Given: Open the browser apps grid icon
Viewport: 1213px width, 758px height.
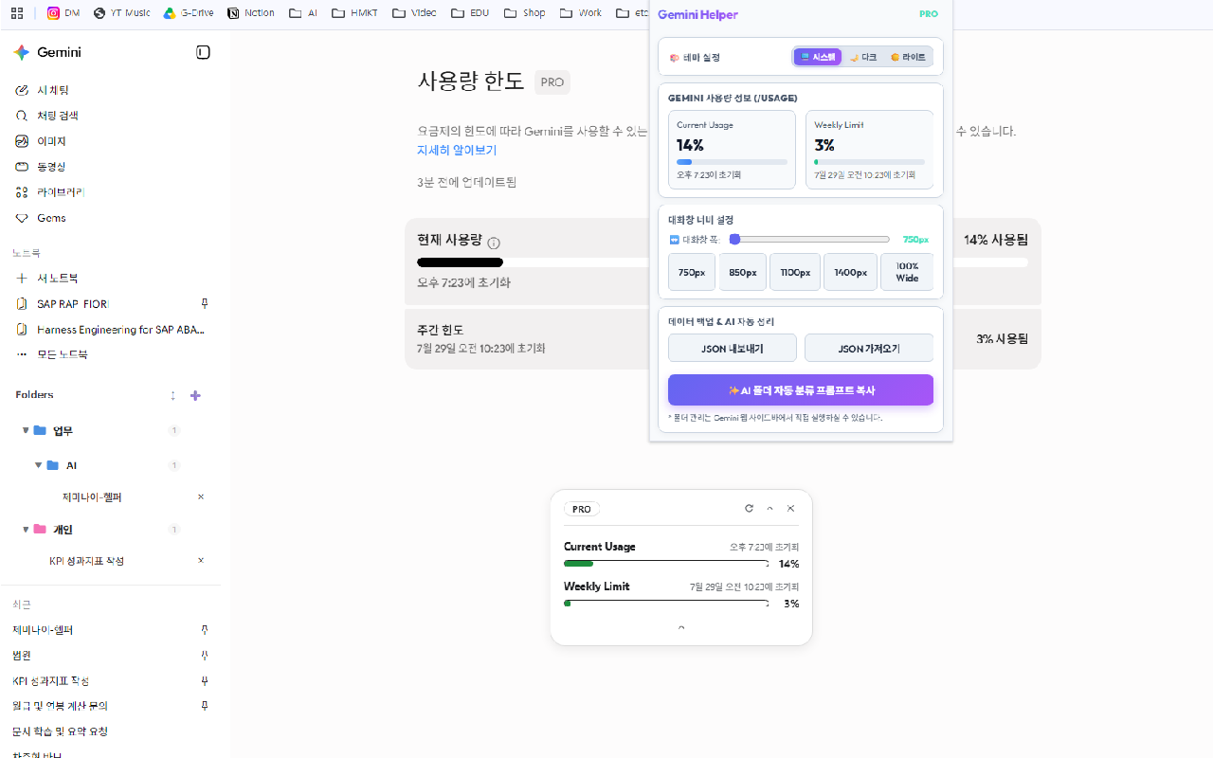Looking at the screenshot, I should (x=17, y=13).
